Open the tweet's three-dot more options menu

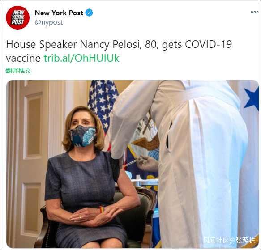(254, 12)
